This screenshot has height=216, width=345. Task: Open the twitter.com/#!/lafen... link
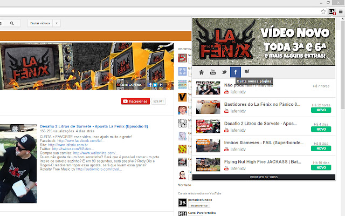73,149
